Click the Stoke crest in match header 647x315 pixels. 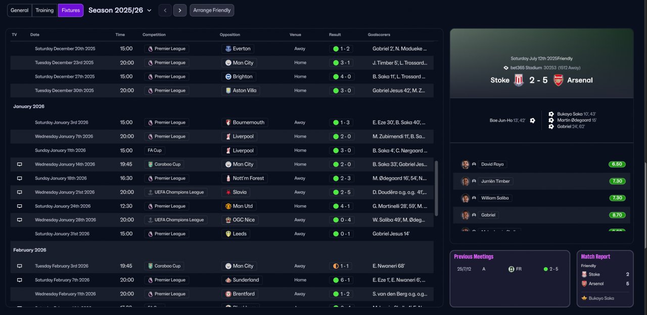[518, 80]
